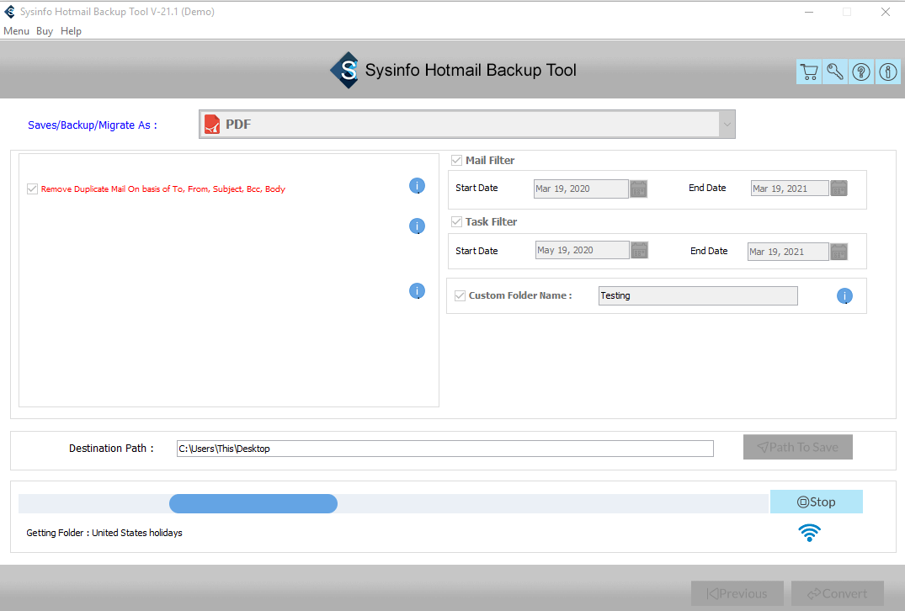Click Mail Filter End Date field Mar 19, 2021

tap(790, 188)
